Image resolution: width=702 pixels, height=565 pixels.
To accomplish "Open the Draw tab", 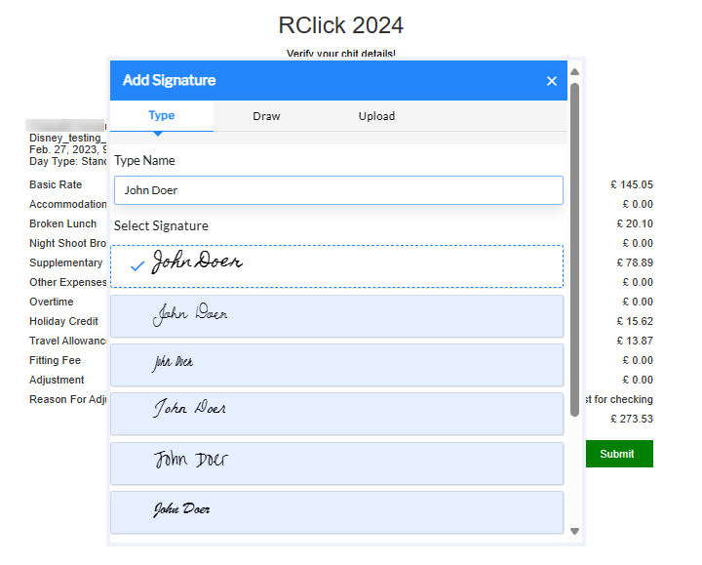I will 266,116.
